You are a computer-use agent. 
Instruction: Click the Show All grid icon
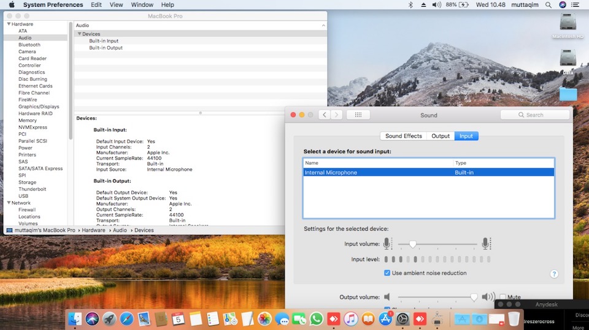[358, 114]
